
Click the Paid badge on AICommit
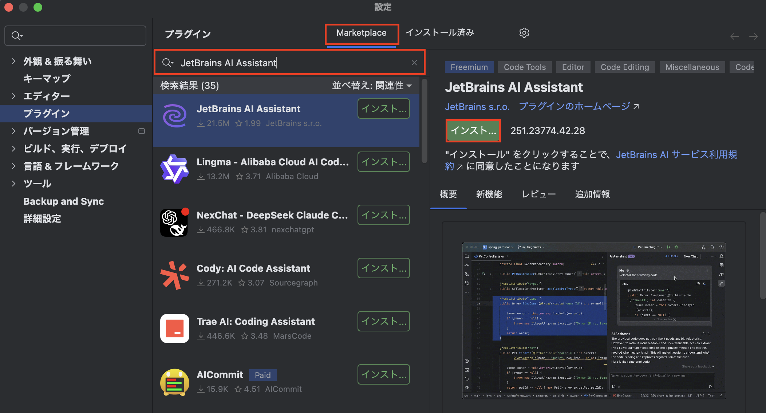(x=262, y=375)
